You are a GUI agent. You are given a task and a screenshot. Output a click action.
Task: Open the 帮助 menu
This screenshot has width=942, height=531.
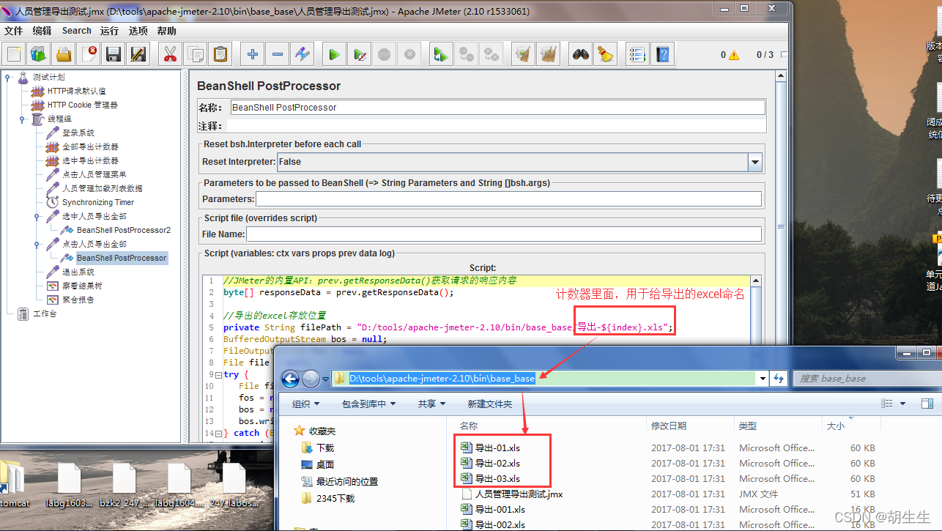tap(167, 31)
